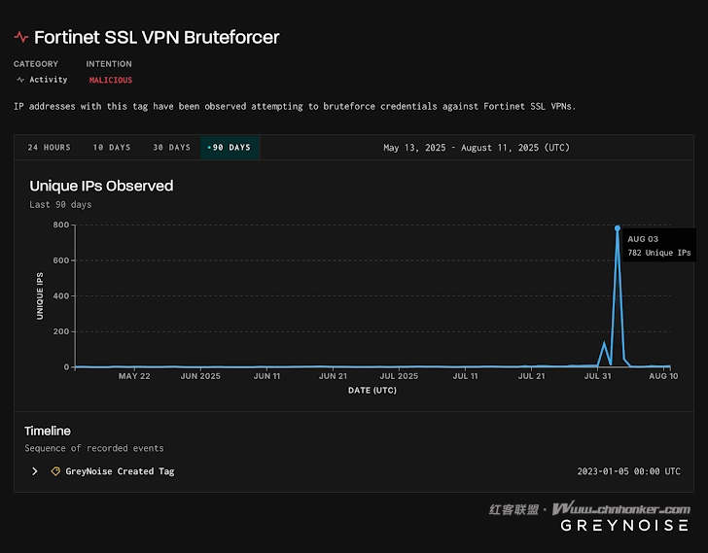Click the Activity category value
708x553 pixels.
coord(49,80)
